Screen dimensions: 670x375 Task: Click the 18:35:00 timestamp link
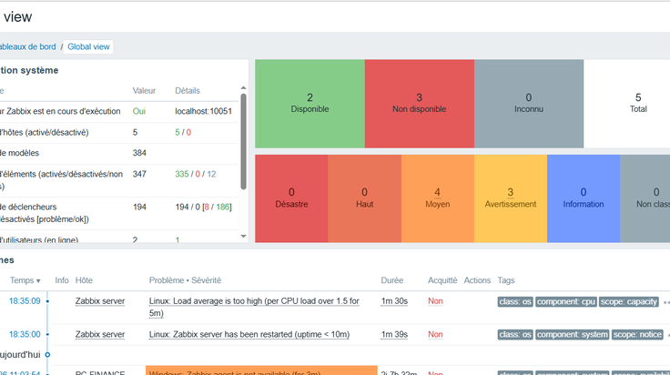(25, 334)
